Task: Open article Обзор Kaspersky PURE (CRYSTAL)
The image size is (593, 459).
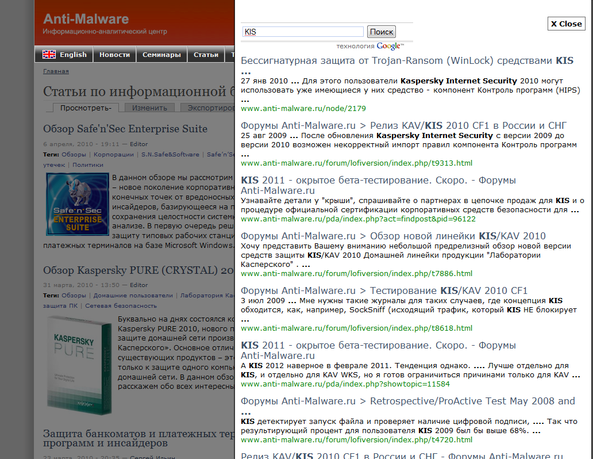Action: pos(139,270)
